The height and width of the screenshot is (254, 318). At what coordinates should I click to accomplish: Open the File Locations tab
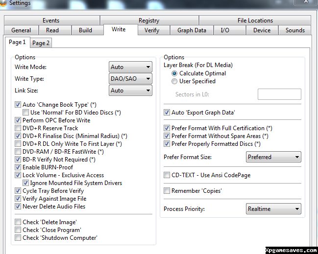click(255, 21)
